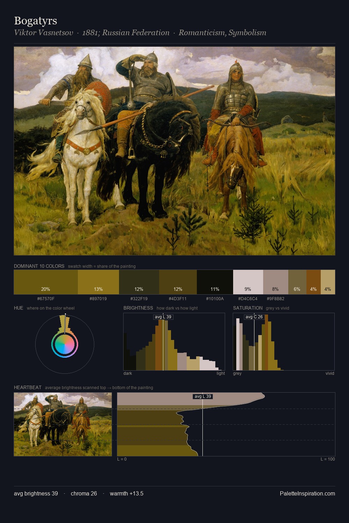Click "avg brightness 39" in the footer
349x523 pixels.
(x=36, y=494)
